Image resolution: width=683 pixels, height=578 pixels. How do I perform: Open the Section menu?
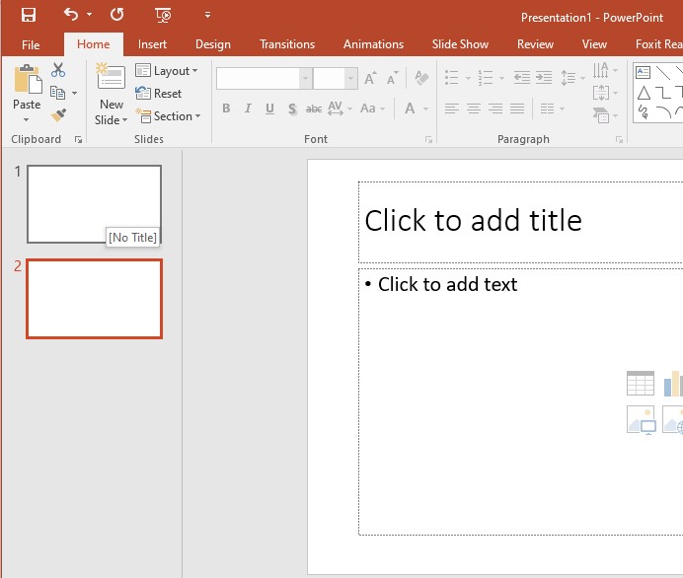[168, 116]
